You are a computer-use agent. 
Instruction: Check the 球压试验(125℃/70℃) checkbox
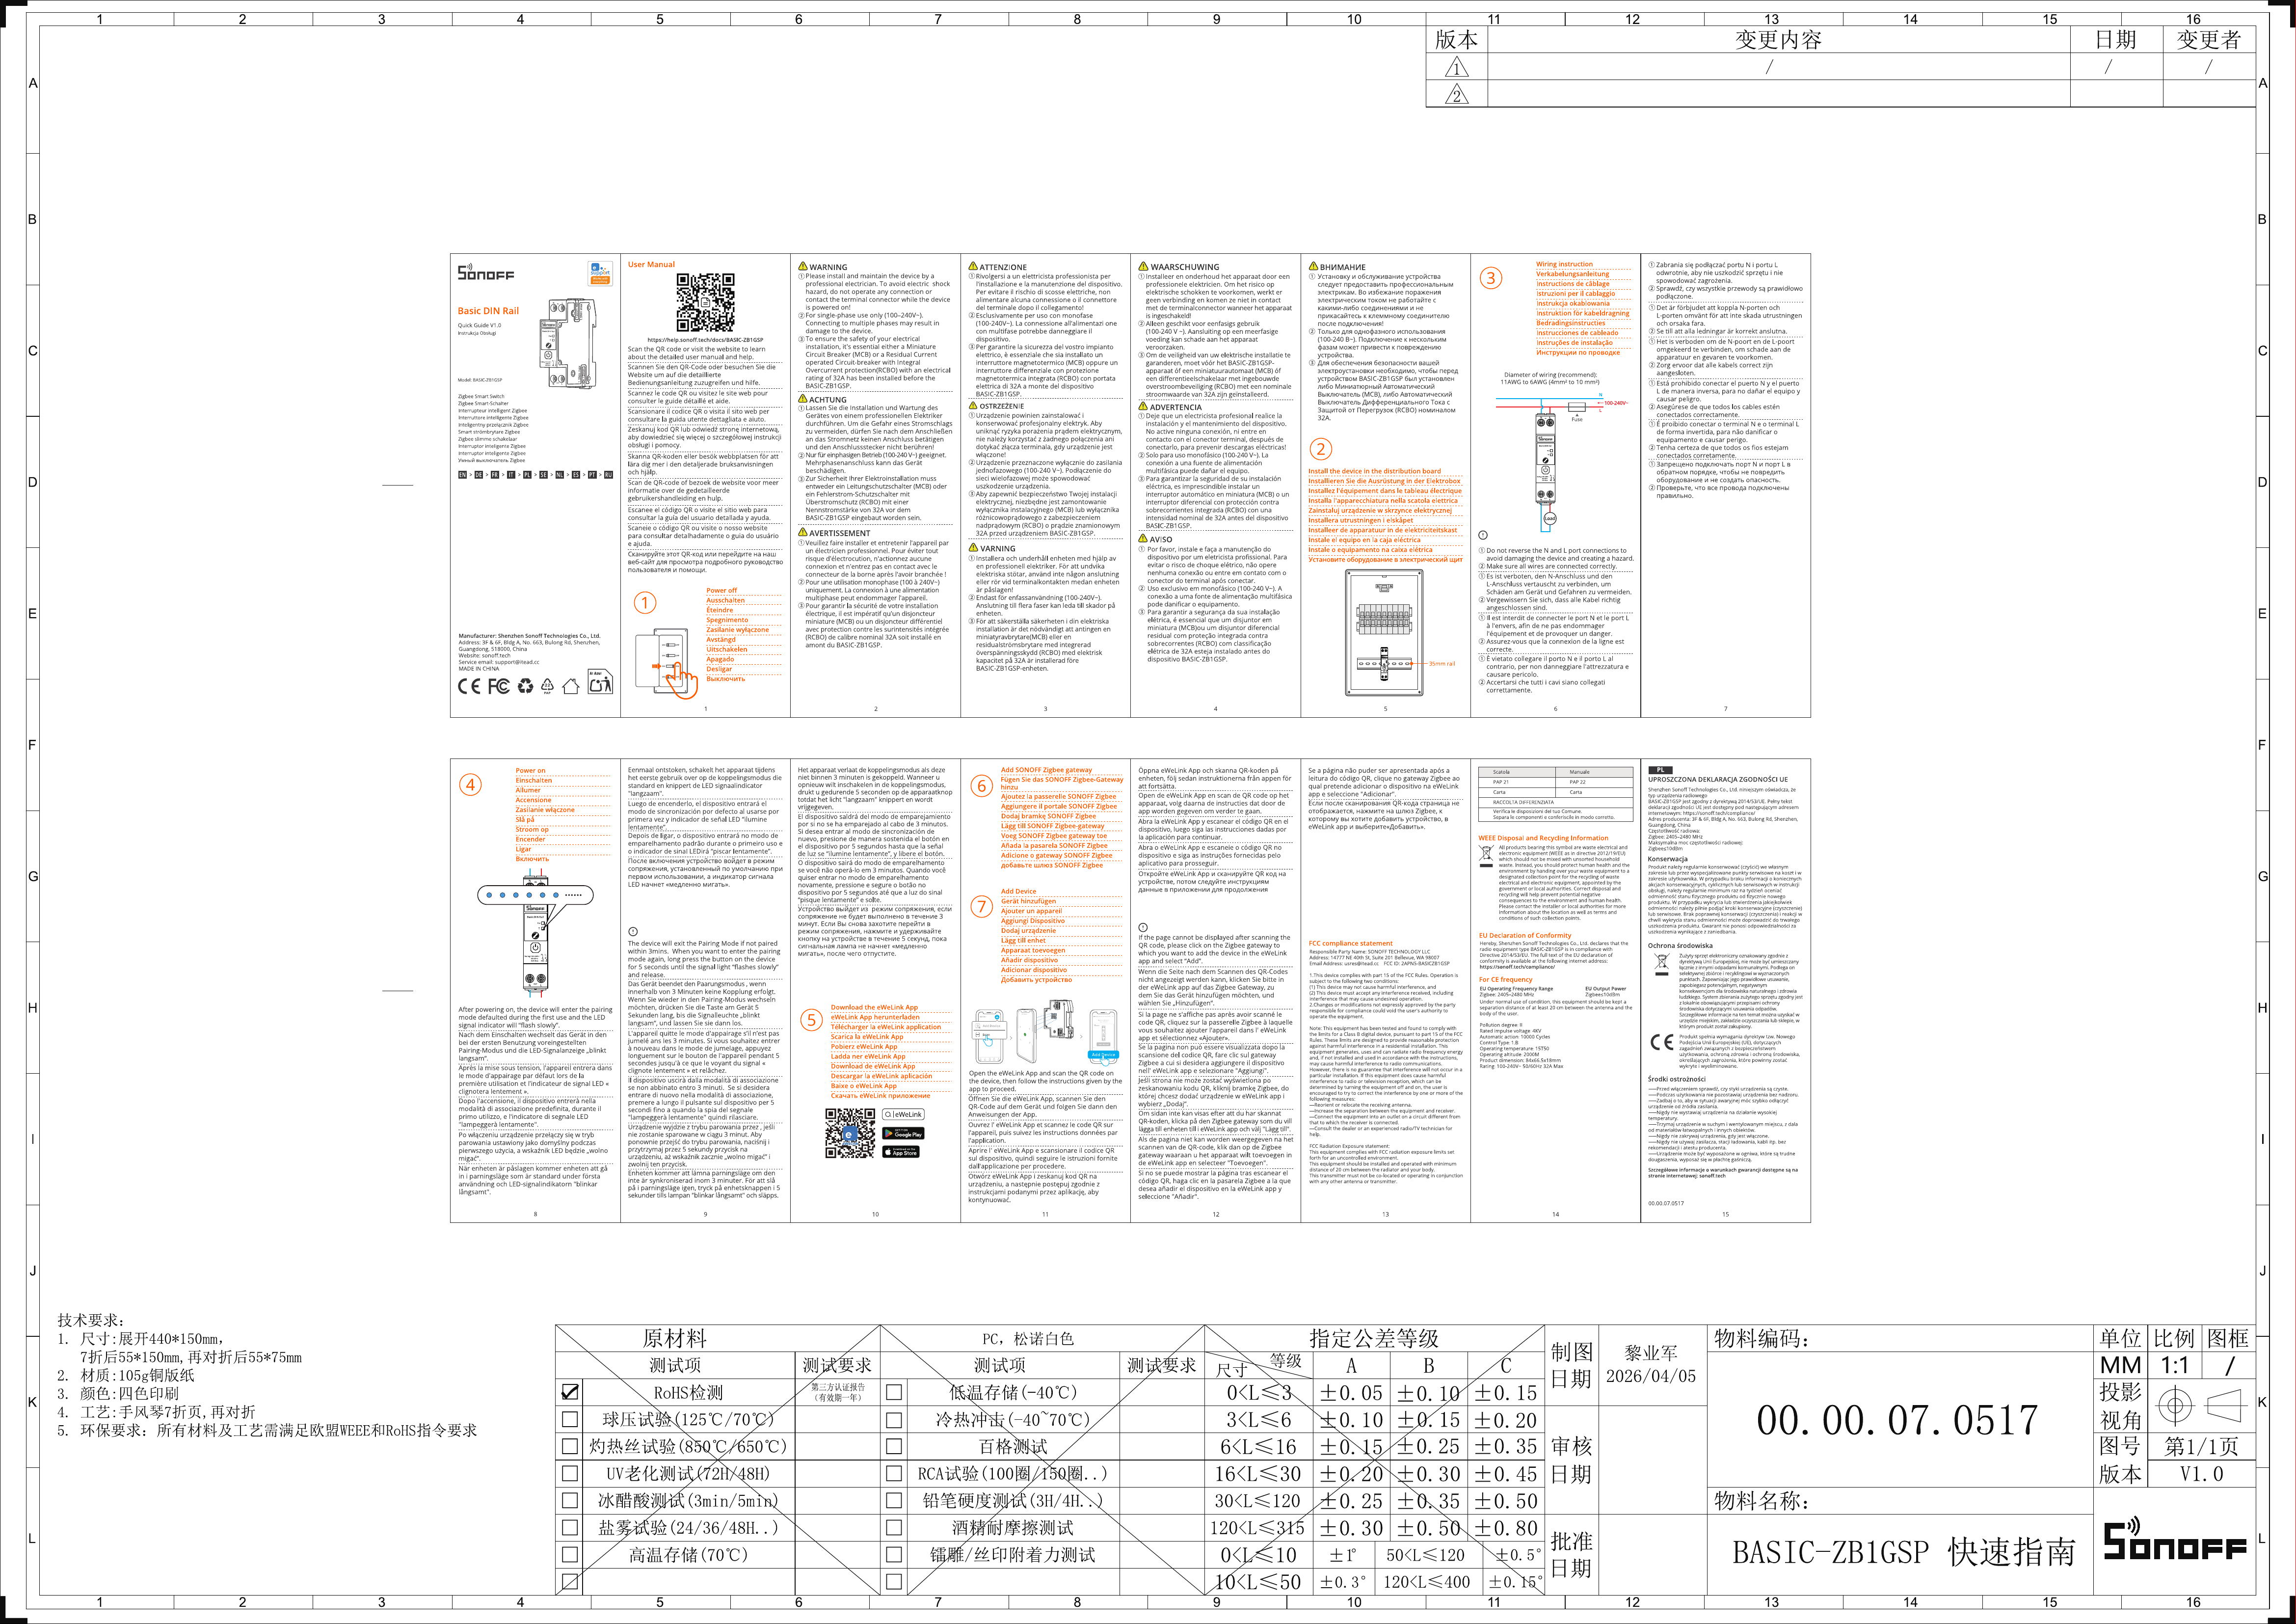570,1419
